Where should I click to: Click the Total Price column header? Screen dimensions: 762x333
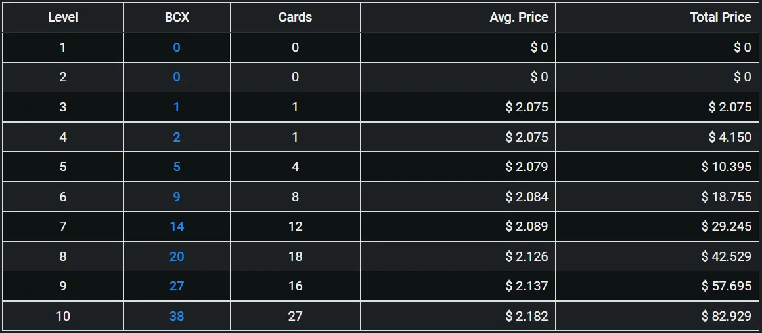(720, 18)
